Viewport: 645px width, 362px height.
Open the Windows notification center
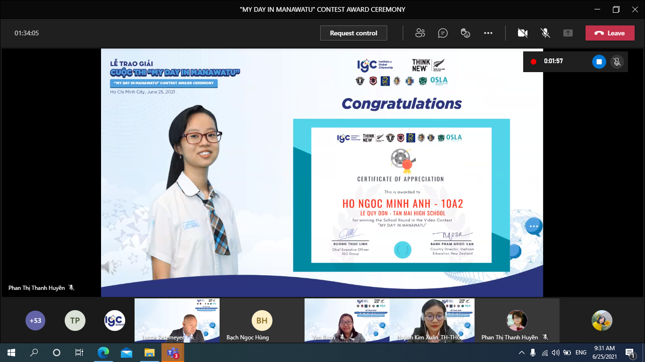[629, 353]
